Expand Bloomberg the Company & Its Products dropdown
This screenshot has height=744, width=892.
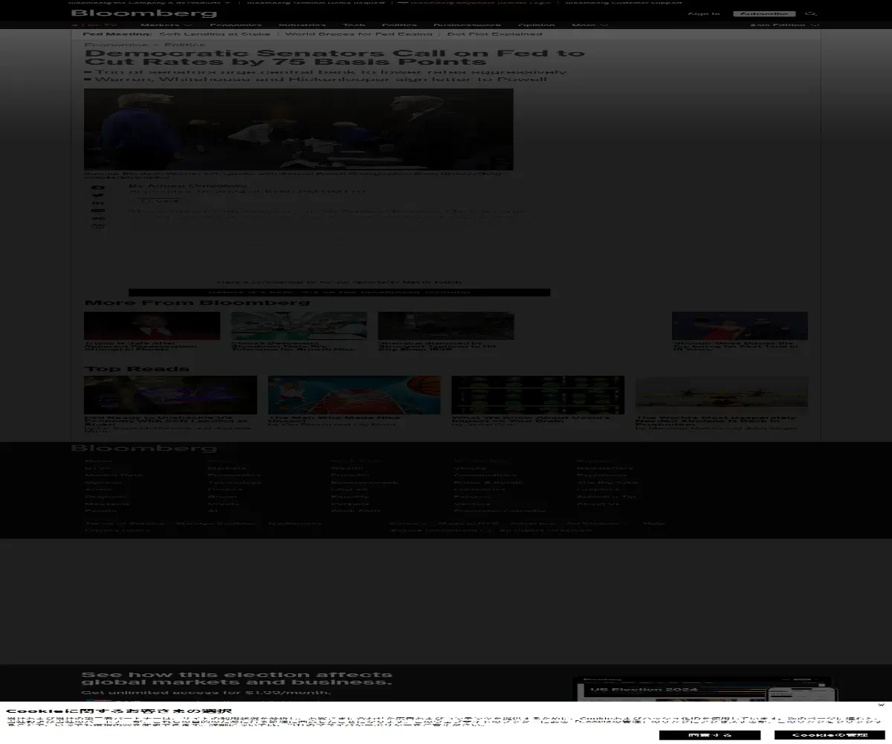pos(149,2)
